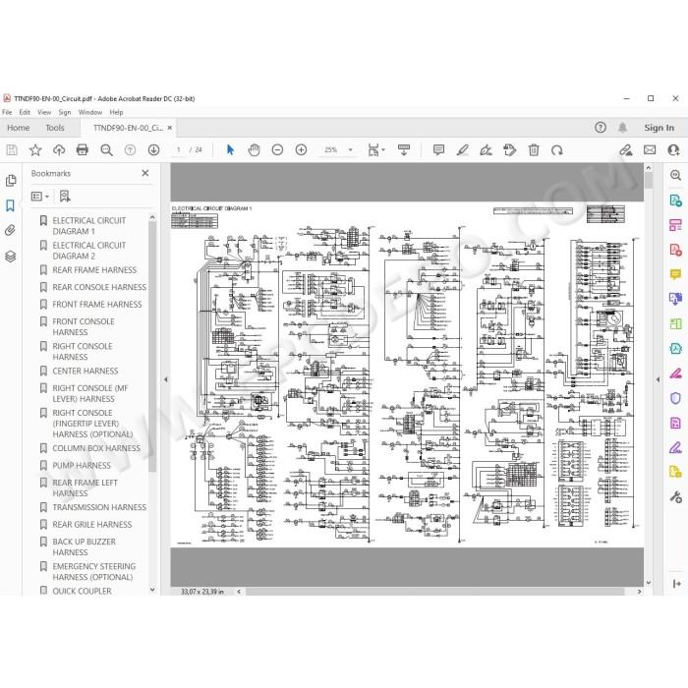Click the document vertical scrollbar thumb
Image resolution: width=688 pixels, height=688 pixels.
[x=649, y=180]
